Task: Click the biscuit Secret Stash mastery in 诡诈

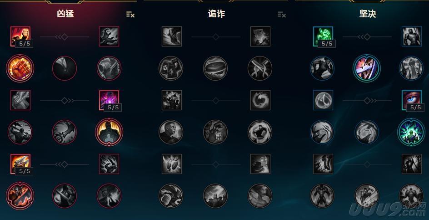Action: click(x=215, y=68)
